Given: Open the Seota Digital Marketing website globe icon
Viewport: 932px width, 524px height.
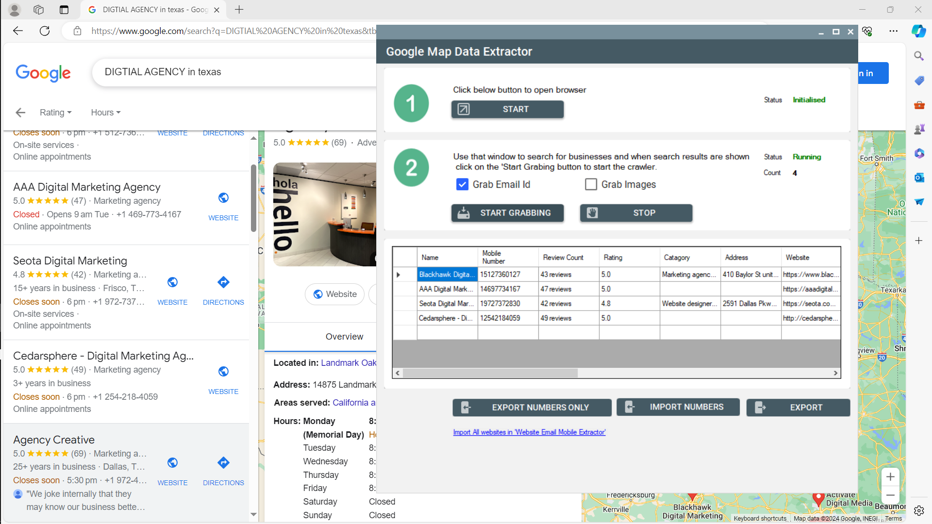Looking at the screenshot, I should (x=172, y=282).
